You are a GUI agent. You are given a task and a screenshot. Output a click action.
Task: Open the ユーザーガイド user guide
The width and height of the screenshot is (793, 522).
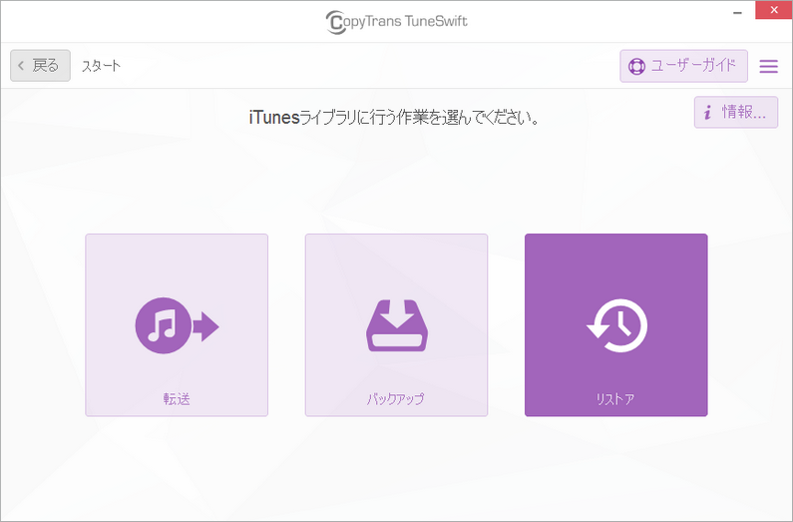click(683, 66)
